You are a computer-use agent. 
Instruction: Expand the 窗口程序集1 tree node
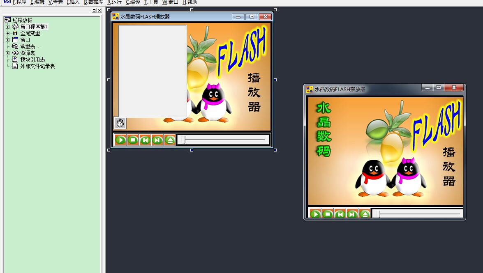8,27
